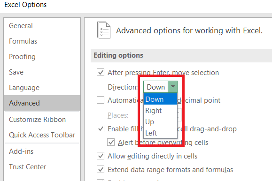This screenshot has height=181, width=272.
Task: Toggle Enable fill handle checkbox
Action: (x=101, y=128)
